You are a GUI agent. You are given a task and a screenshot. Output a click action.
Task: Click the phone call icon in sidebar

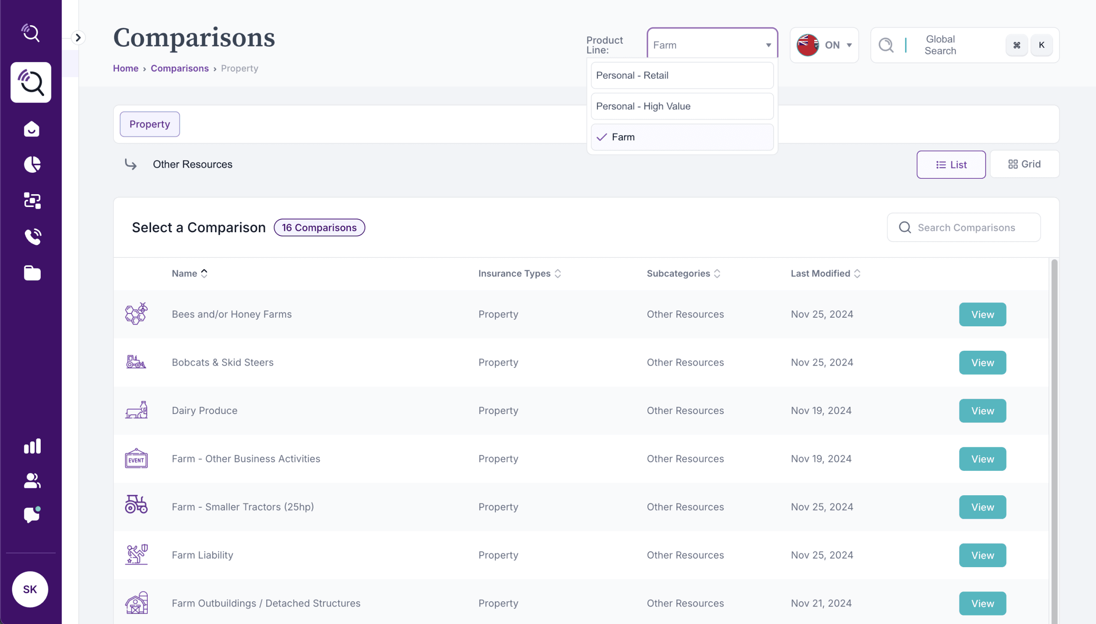point(32,237)
